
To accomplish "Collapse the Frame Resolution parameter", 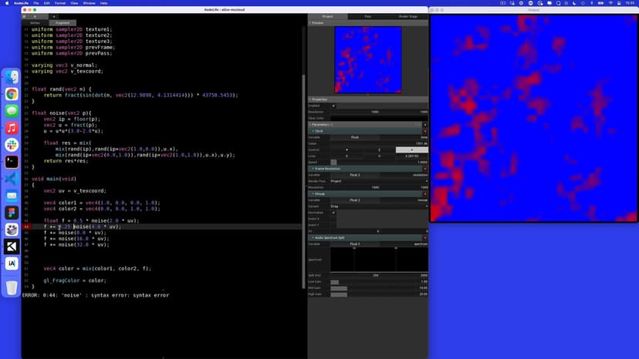I will coord(313,168).
